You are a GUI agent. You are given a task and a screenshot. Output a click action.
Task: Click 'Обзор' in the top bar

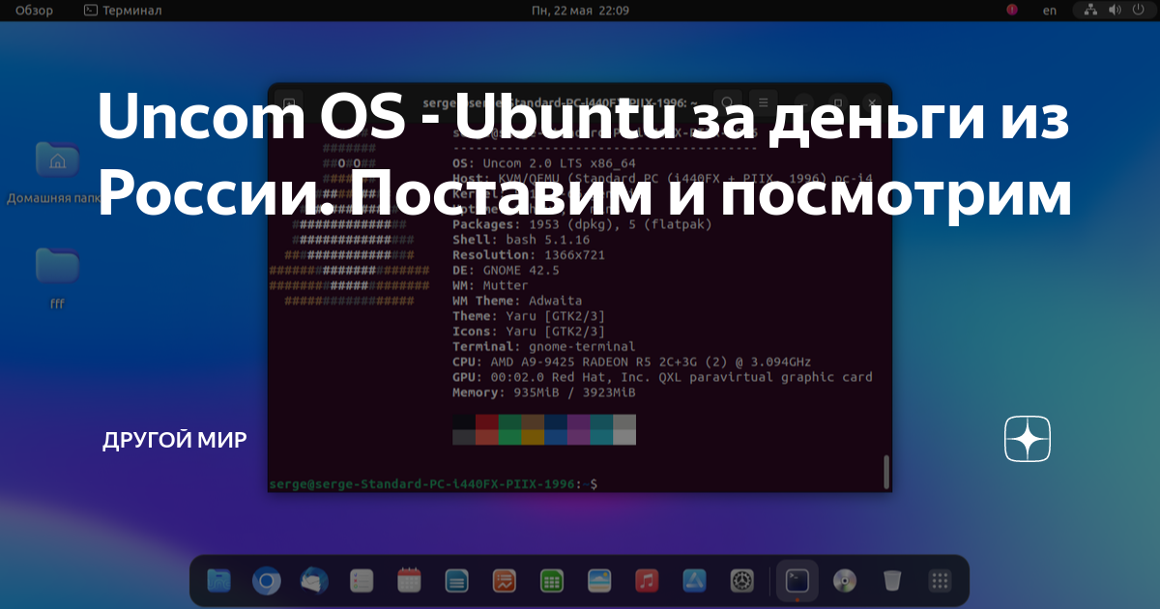[35, 10]
